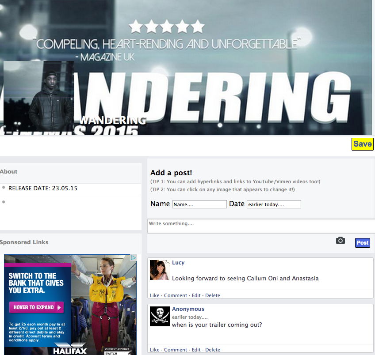375x355 pixels.
Task: Click the camera icon to attach photo
Action: (x=341, y=240)
